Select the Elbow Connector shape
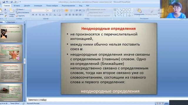The height and width of the screenshot is (105, 188). coord(118,13)
